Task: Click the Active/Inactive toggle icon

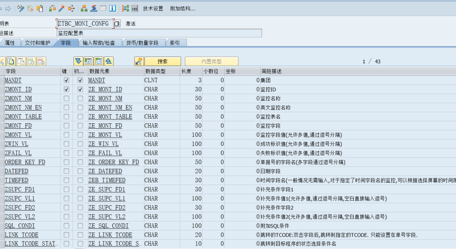Action: pyautogui.click(x=30, y=8)
